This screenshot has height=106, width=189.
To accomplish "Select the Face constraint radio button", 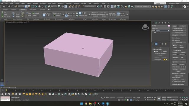I will tap(173, 48).
